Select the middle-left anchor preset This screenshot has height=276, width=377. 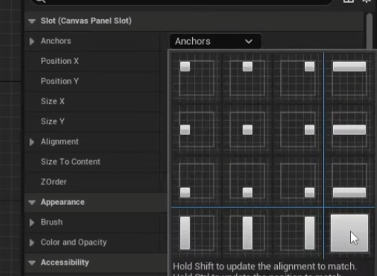coord(197,129)
